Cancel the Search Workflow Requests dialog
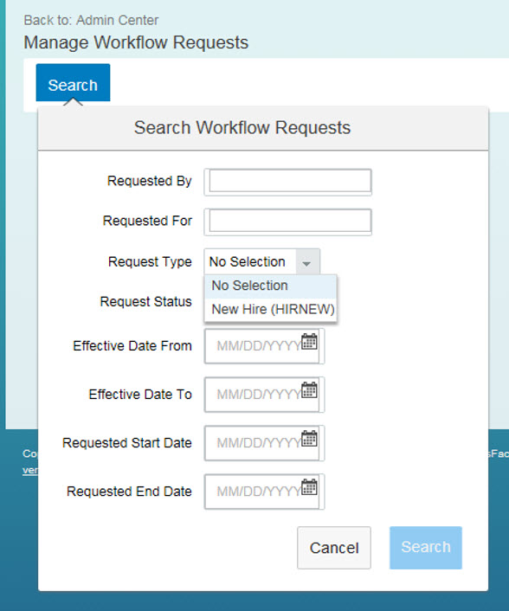This screenshot has height=611, width=509. click(334, 548)
